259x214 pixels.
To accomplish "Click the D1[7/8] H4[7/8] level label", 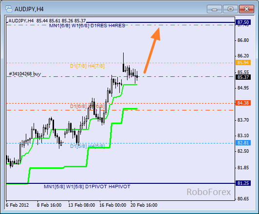I will click(87, 66).
